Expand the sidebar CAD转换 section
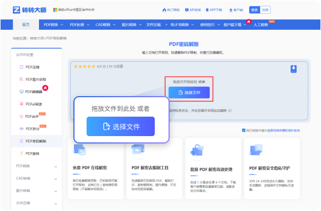Screen dimensions: 321x211 click(37, 178)
